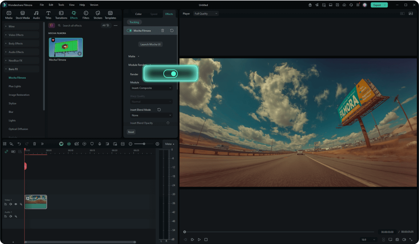Image resolution: width=419 pixels, height=244 pixels.
Task: Click the Launch Mocha UI button
Action: pyautogui.click(x=151, y=44)
